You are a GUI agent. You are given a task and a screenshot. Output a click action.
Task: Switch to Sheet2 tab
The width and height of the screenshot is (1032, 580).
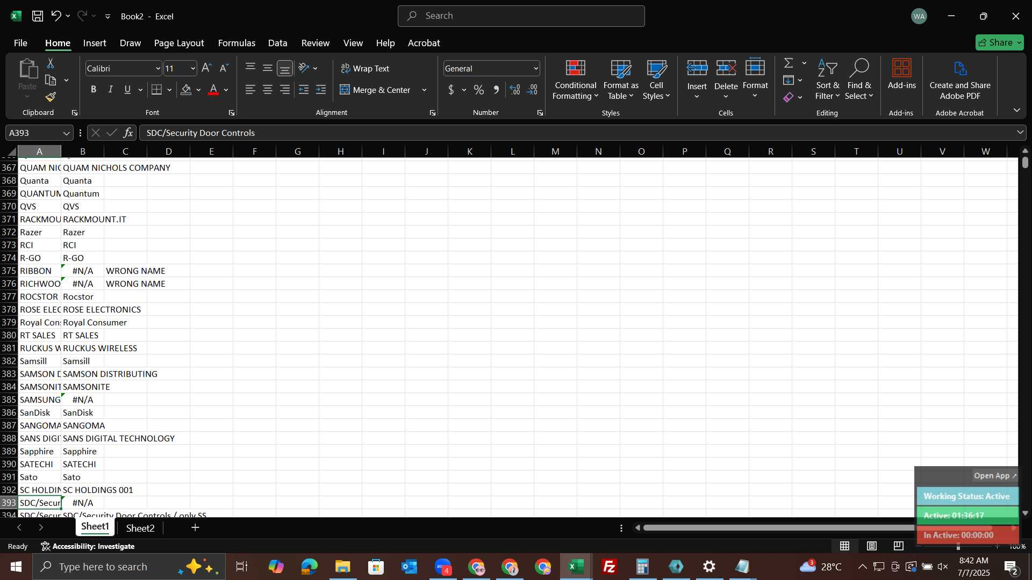140,528
